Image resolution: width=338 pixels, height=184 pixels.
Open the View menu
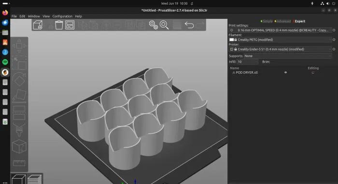pos(46,16)
